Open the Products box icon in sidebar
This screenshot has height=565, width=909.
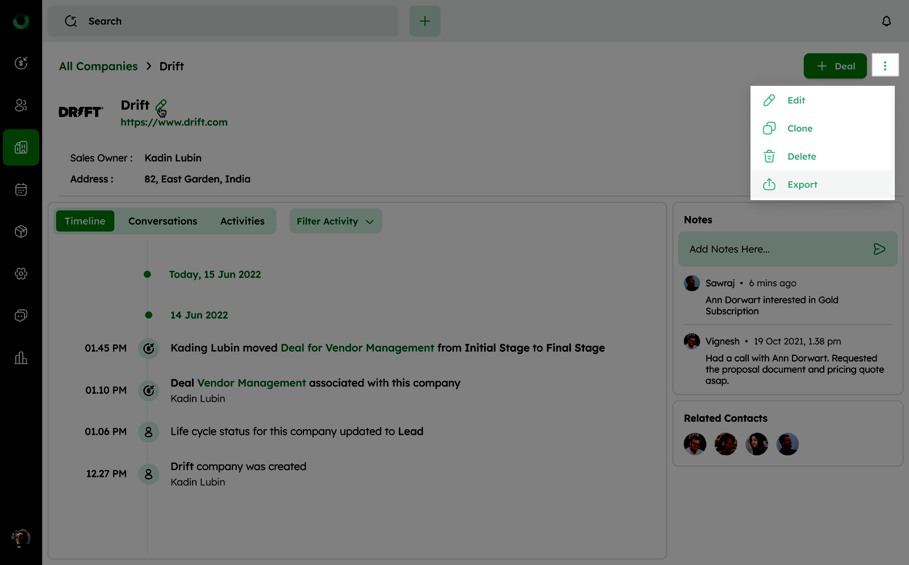pos(21,231)
